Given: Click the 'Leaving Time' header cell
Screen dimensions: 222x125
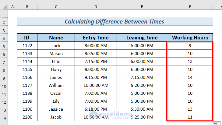Looking at the screenshot, I should 142,38.
